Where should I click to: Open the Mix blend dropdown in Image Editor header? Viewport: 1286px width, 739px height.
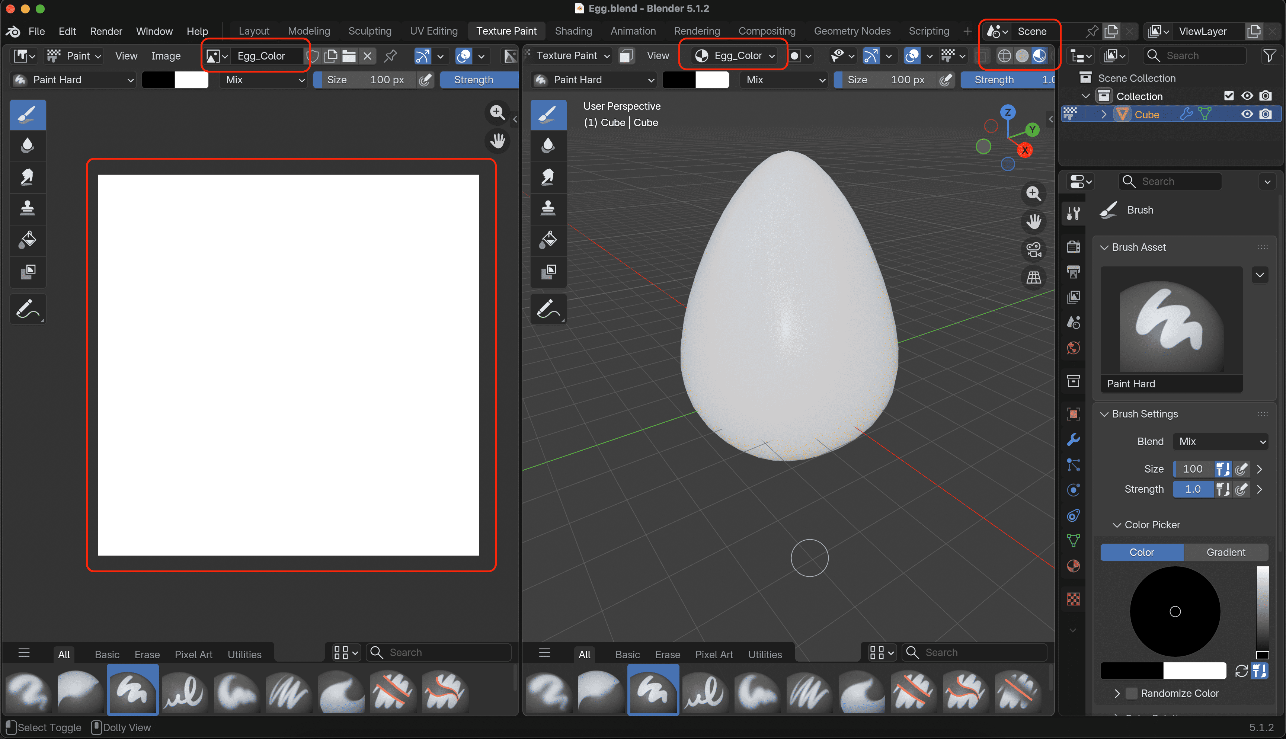(x=264, y=80)
